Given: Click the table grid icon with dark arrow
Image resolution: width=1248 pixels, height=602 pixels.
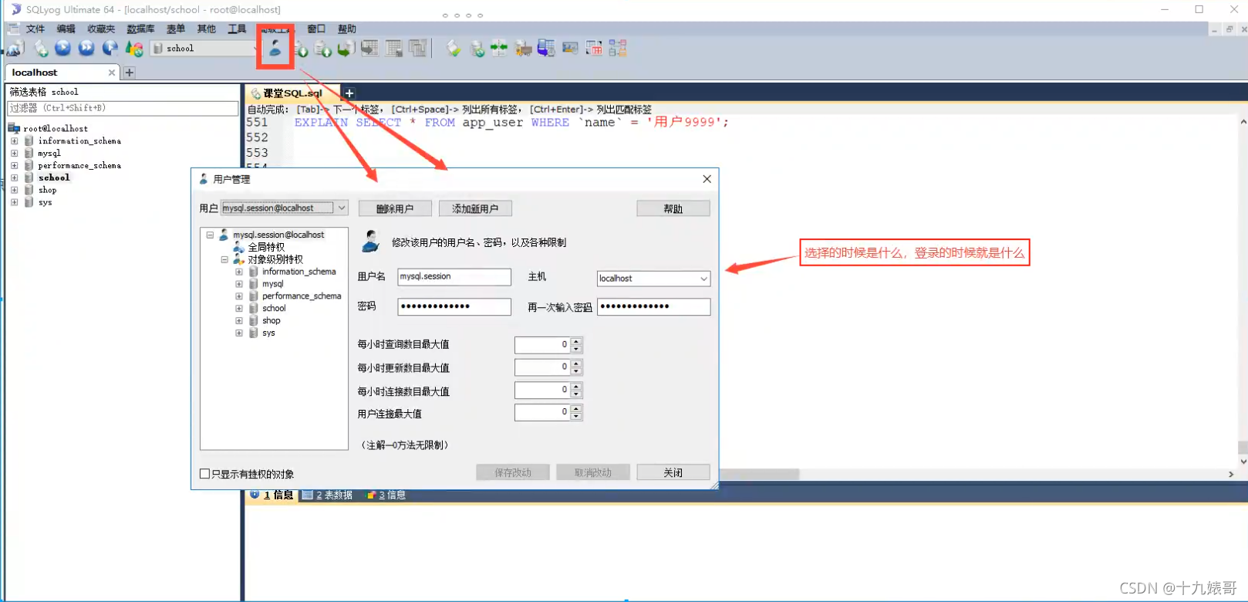Looking at the screenshot, I should pos(370,49).
